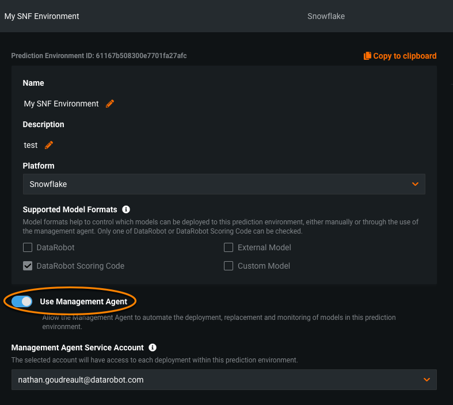Image resolution: width=453 pixels, height=405 pixels.
Task: Open the Platform dropdown showing Snowflake
Action: click(224, 184)
